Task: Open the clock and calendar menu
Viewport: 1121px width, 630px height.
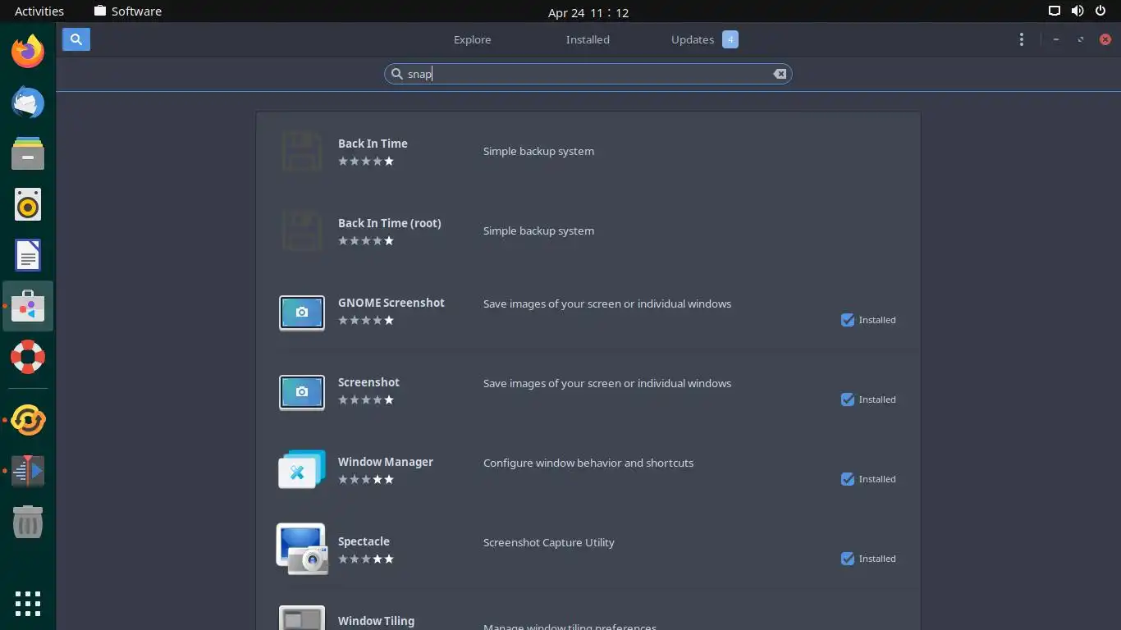Action: (588, 12)
